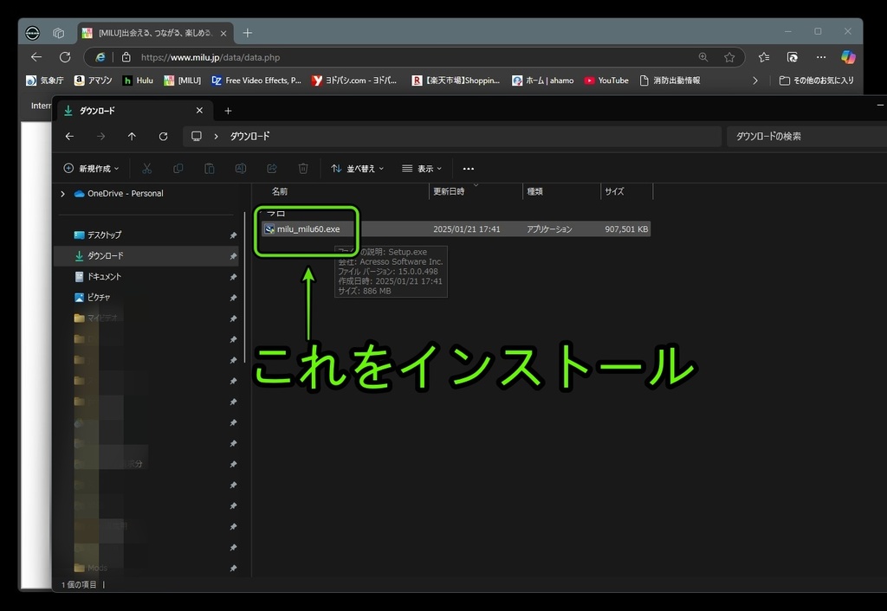
Task: Open the Copilot icon in Edge
Action: (848, 57)
